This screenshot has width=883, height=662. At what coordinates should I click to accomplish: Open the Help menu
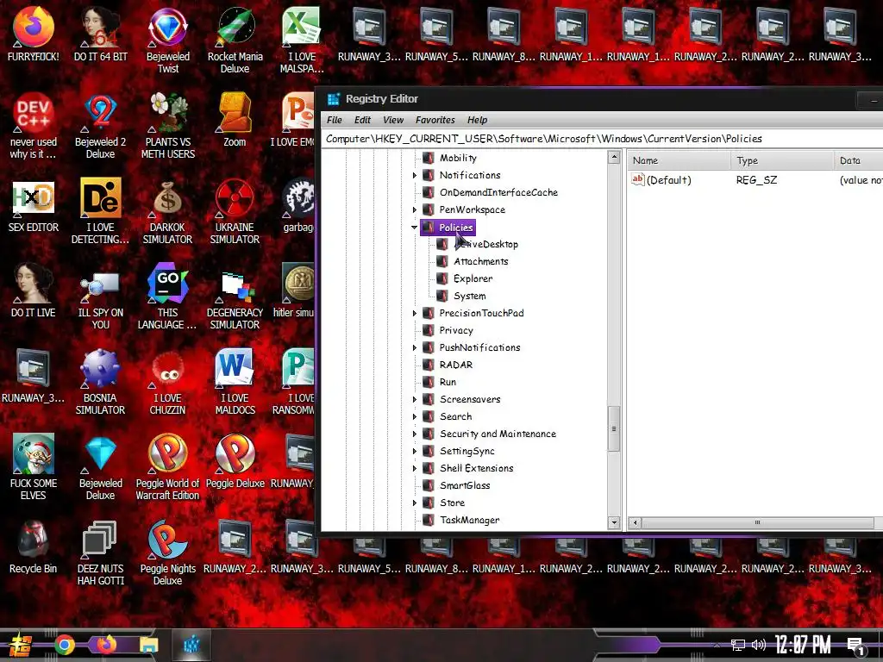tap(477, 120)
